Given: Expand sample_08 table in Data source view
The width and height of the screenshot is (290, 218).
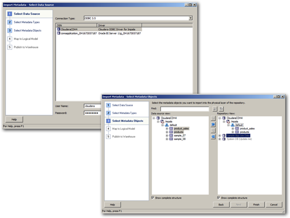Looking at the screenshot, I should coord(167,139).
